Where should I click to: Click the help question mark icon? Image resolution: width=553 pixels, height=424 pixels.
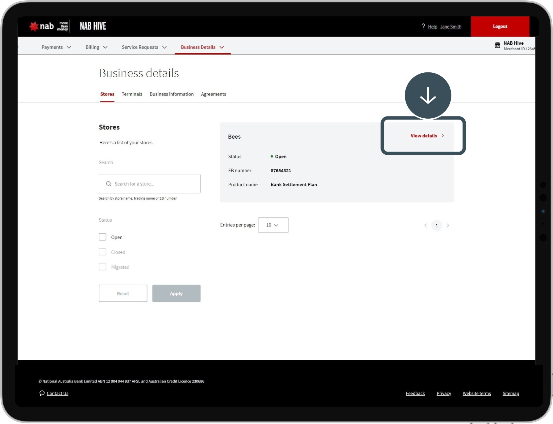[423, 26]
